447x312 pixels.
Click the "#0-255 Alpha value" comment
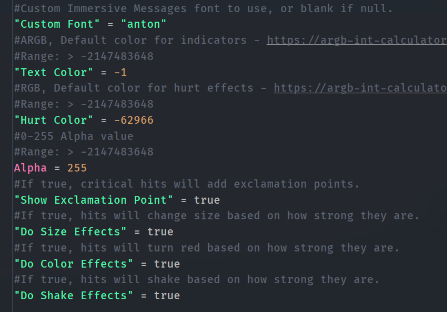74,136
